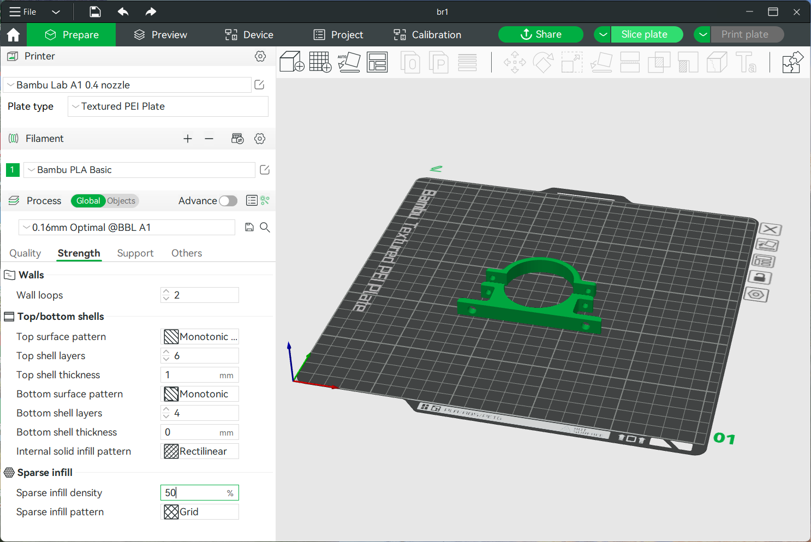Open printer settings gear

pyautogui.click(x=260, y=56)
